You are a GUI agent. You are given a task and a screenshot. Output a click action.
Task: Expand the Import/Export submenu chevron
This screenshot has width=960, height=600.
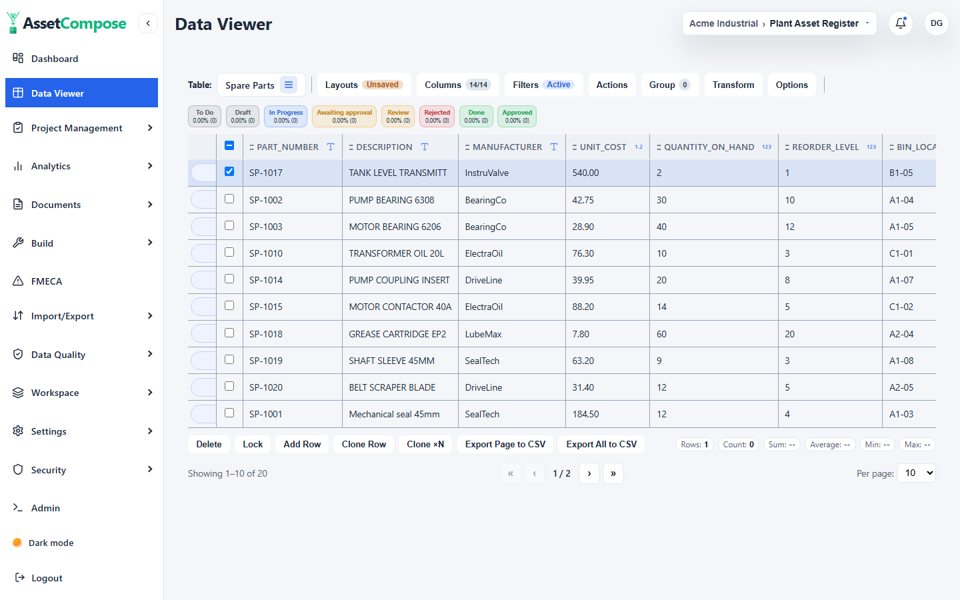pos(150,315)
